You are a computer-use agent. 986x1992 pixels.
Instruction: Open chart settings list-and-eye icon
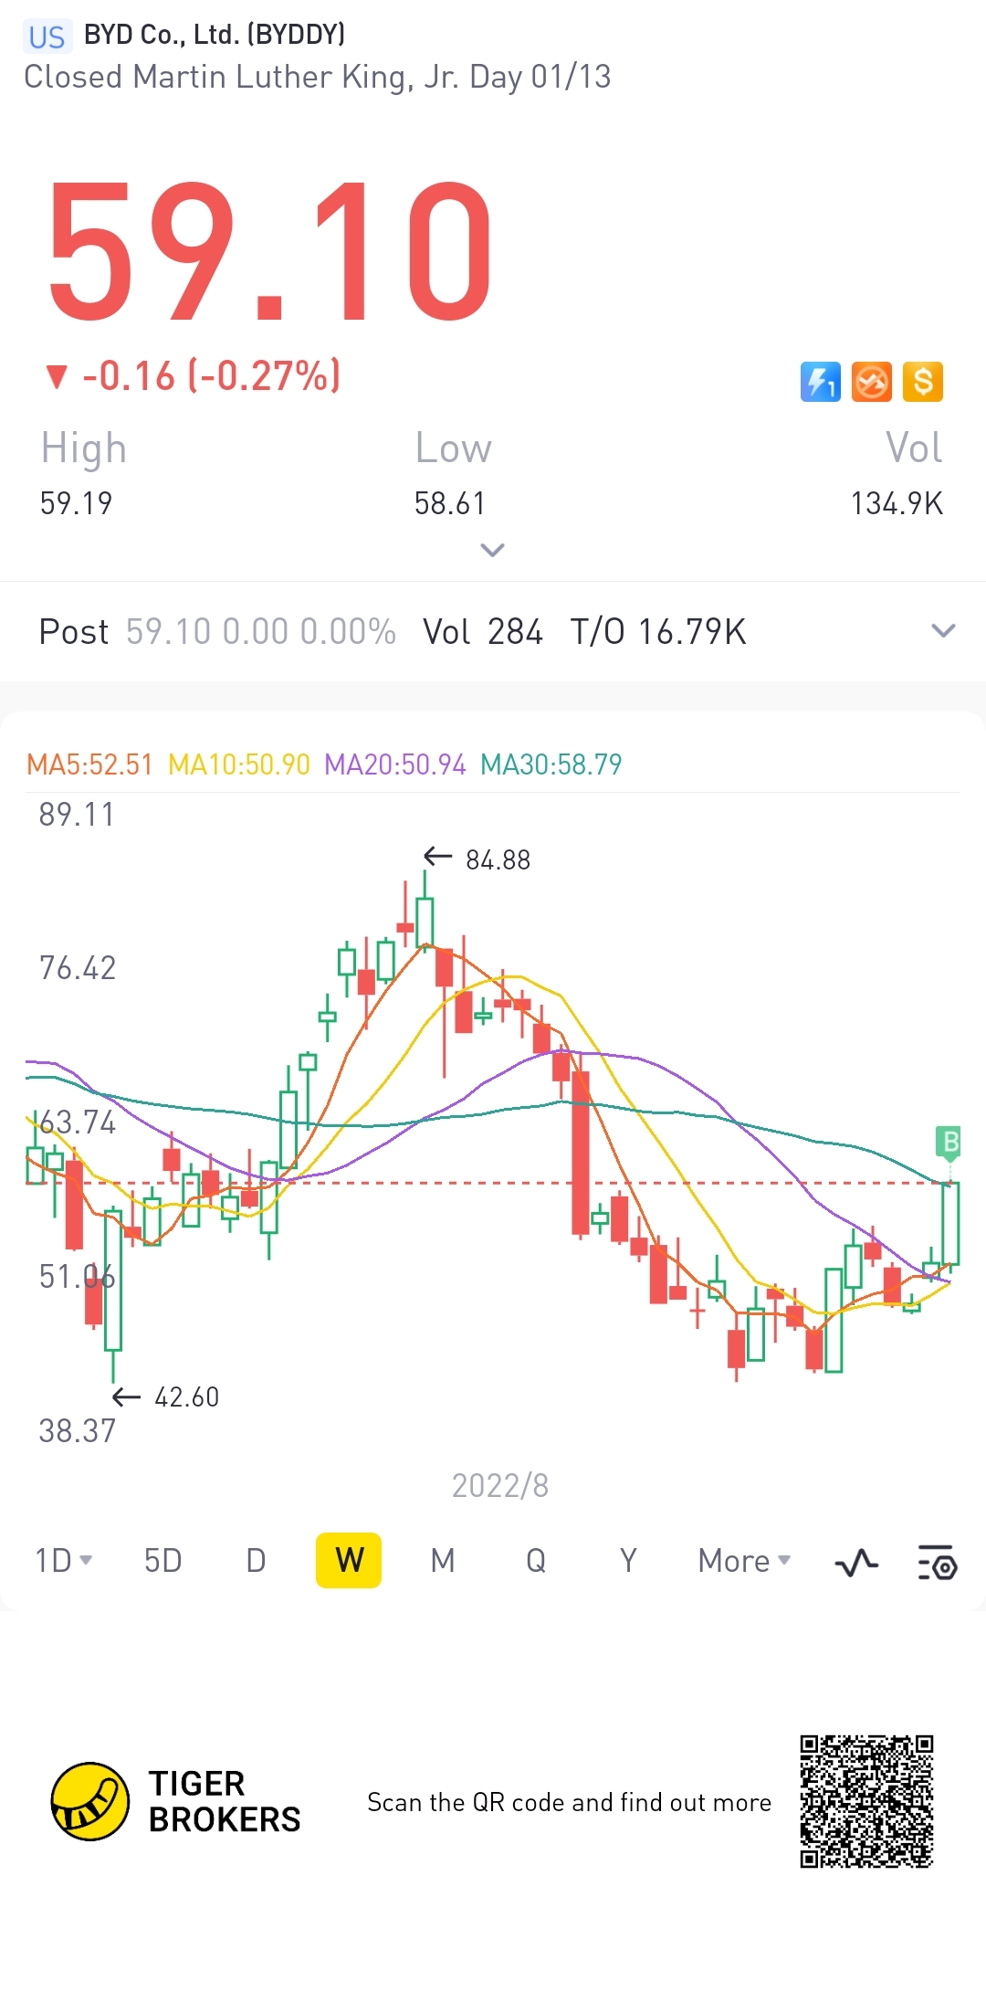point(937,1563)
